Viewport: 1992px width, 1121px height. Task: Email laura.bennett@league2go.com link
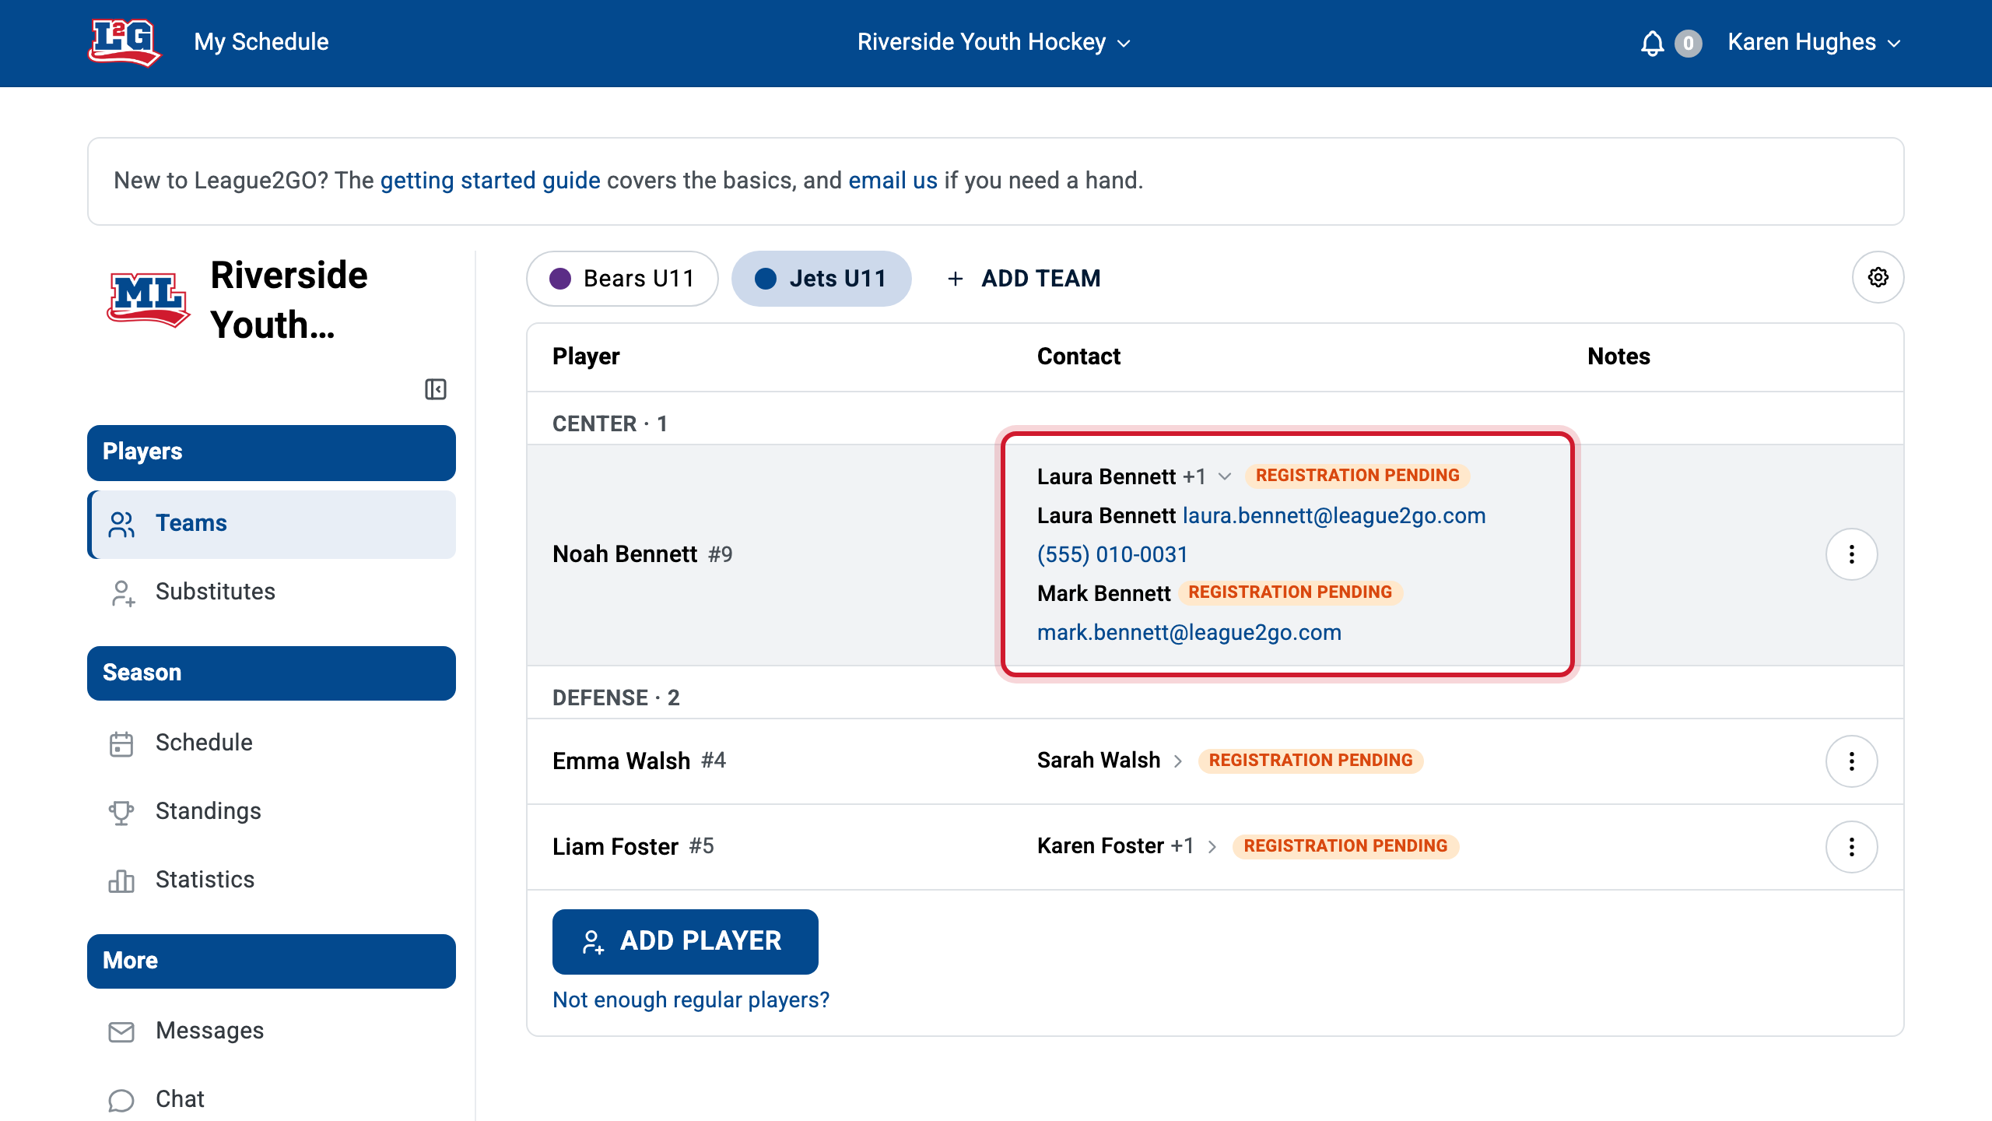(x=1334, y=515)
